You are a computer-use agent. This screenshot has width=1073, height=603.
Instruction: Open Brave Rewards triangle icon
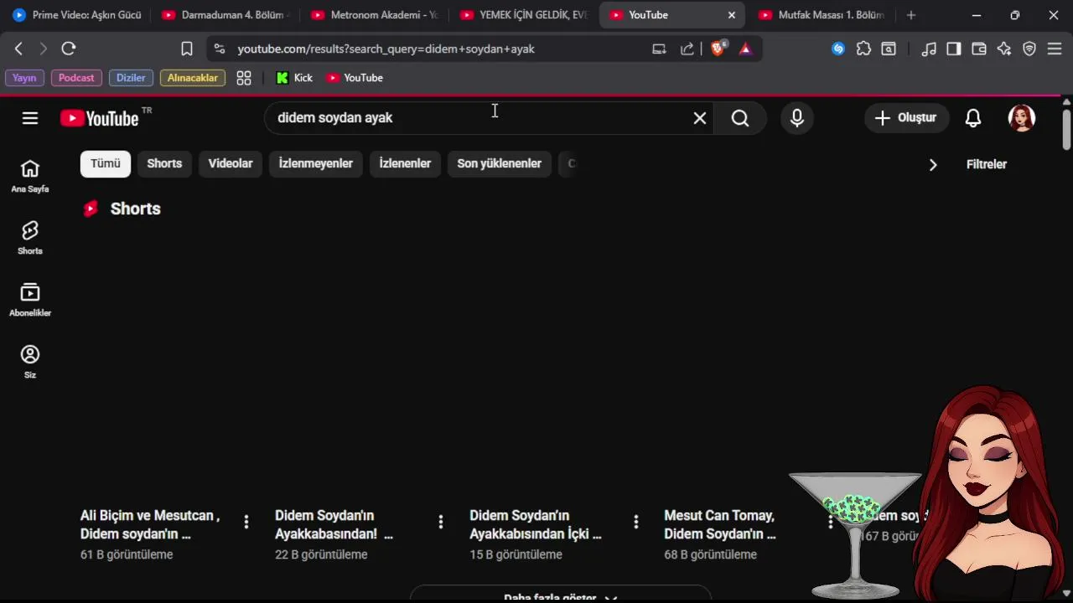tap(745, 49)
